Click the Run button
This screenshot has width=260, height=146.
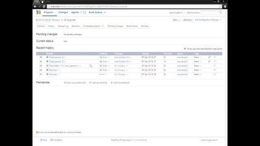pos(175,20)
